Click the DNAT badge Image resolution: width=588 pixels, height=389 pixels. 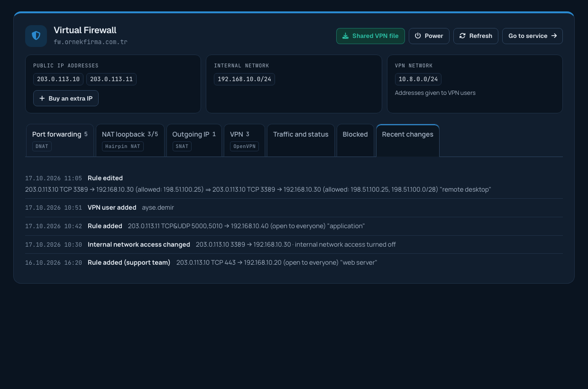[42, 146]
